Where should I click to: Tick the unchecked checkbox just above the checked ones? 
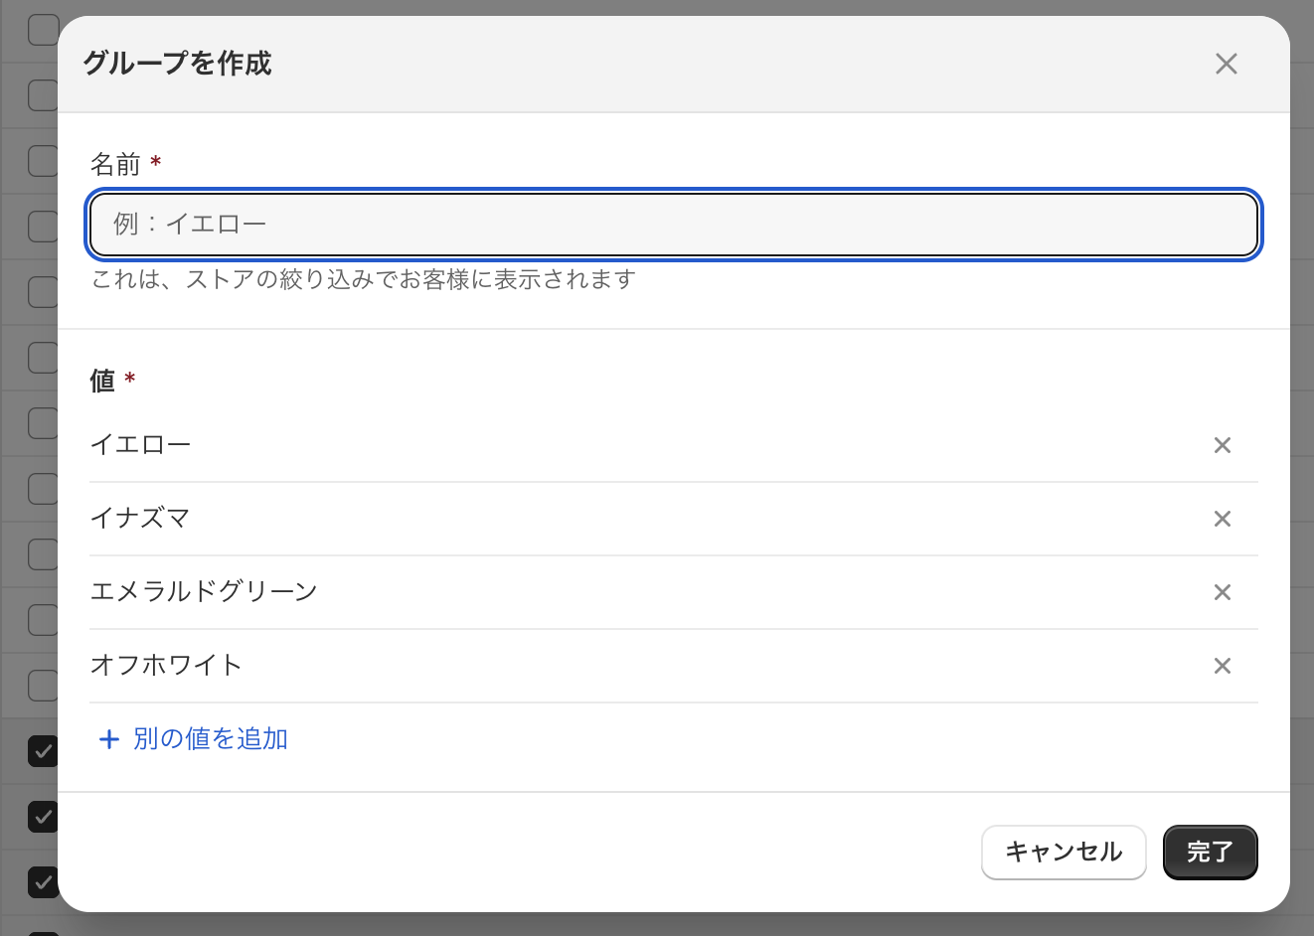(x=42, y=686)
